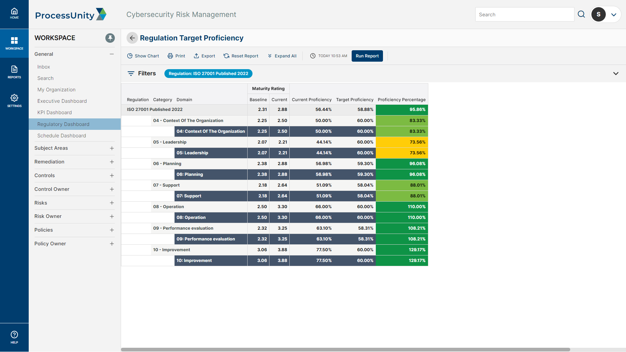The width and height of the screenshot is (626, 352).
Task: Click the yellow 73.56% cell in 05 - Leadership row
Action: 402,142
